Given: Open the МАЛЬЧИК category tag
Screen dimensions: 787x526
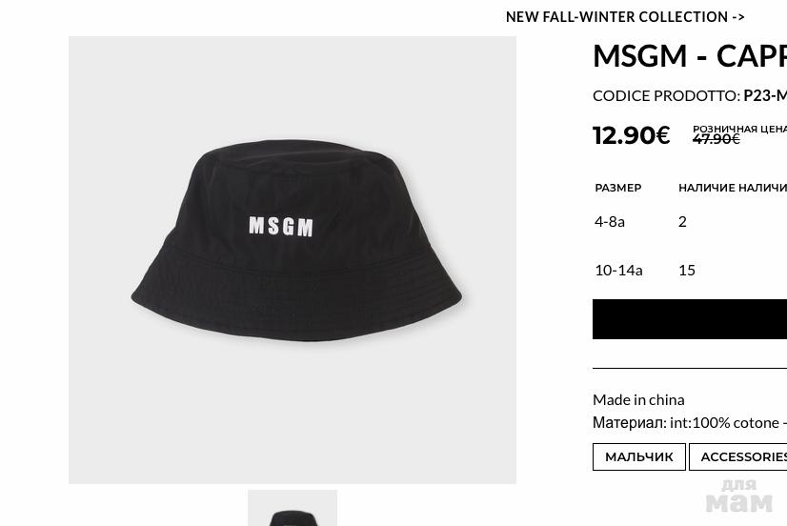Looking at the screenshot, I should (x=638, y=456).
